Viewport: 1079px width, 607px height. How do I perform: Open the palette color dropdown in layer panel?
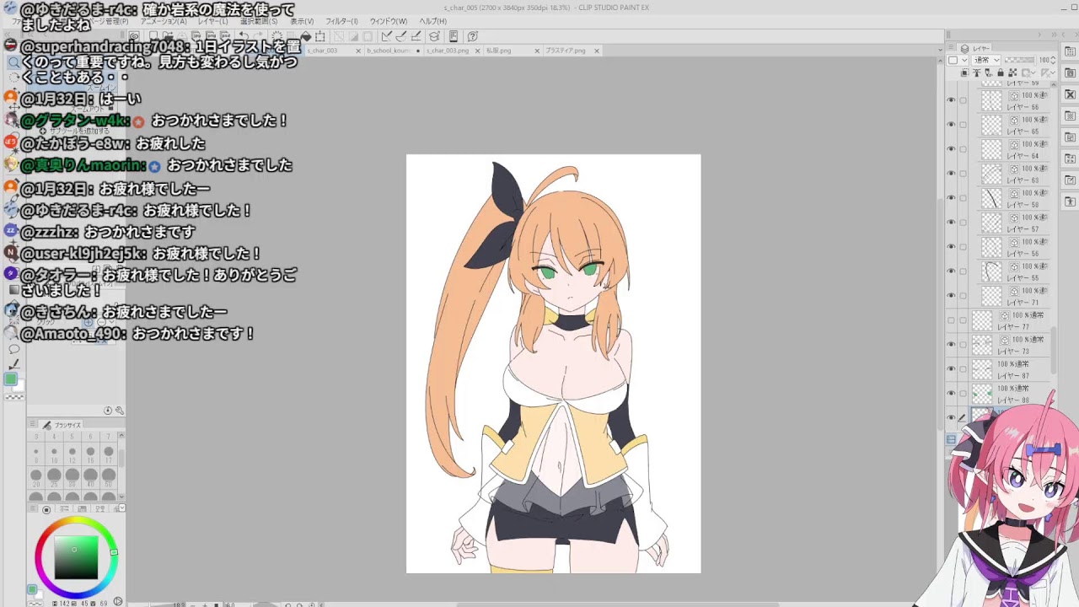tap(958, 60)
